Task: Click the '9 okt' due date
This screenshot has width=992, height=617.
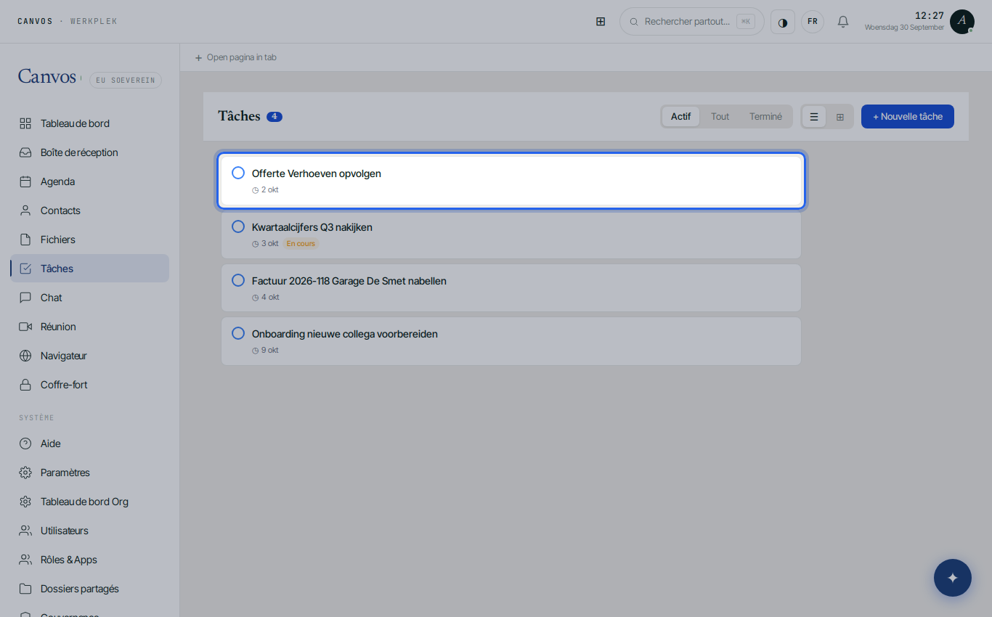Action: tap(265, 351)
